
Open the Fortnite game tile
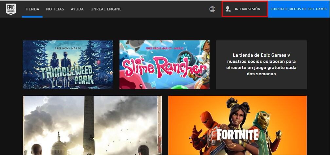coord(237,125)
